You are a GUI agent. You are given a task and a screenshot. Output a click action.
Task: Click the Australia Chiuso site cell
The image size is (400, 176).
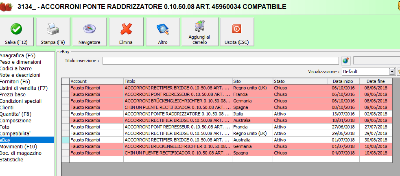252,120
